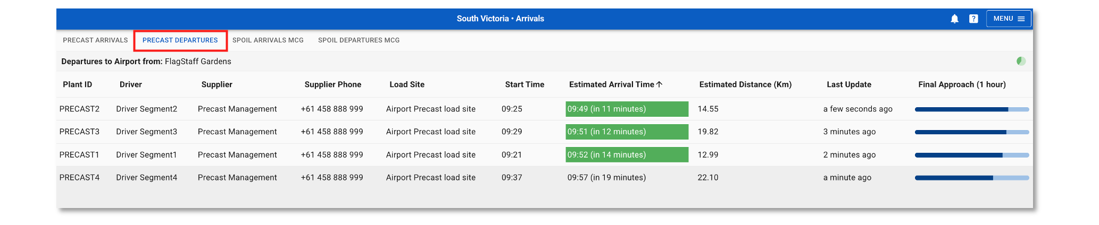Click the Last Update column header
Screen dimensions: 1099x225
pyautogui.click(x=849, y=84)
